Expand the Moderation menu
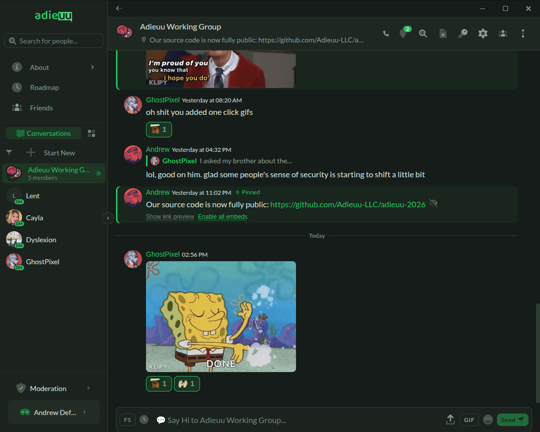 pos(53,389)
